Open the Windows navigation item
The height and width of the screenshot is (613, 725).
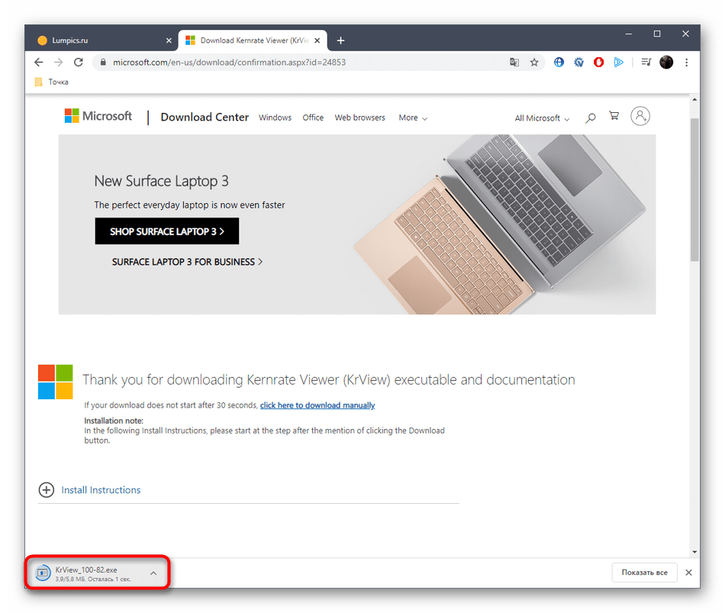(x=275, y=118)
